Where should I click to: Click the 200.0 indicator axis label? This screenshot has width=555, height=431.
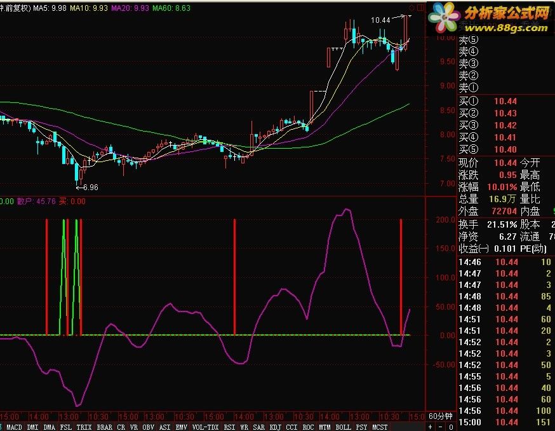(x=445, y=220)
